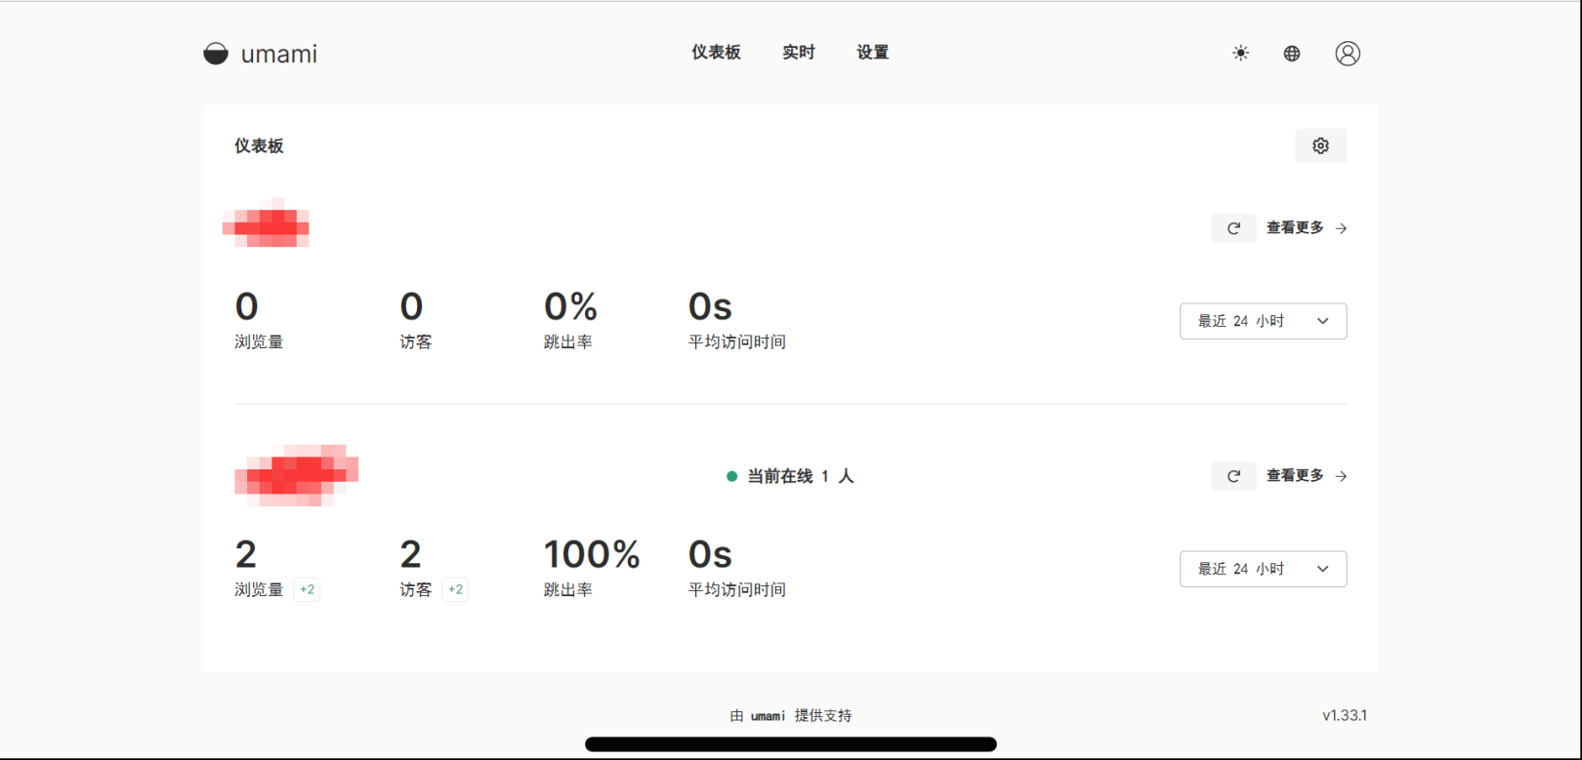The image size is (1582, 760).
Task: Open the umami link in footer
Action: [x=768, y=716]
